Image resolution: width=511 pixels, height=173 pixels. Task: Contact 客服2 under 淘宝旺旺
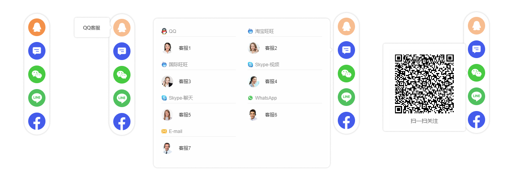click(263, 48)
